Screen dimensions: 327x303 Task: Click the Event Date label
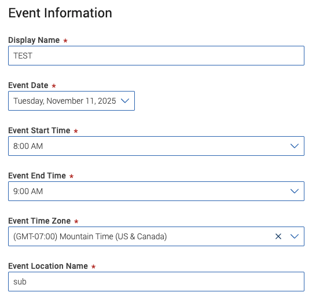coord(28,85)
